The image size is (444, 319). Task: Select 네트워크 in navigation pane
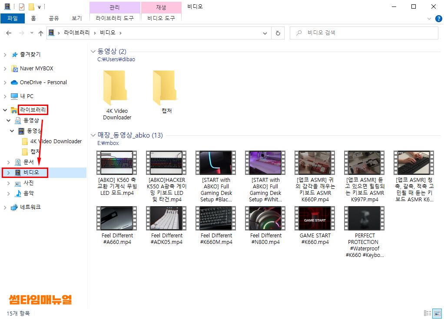click(30, 207)
